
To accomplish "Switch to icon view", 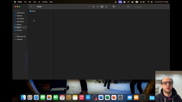I will pos(94,7).
